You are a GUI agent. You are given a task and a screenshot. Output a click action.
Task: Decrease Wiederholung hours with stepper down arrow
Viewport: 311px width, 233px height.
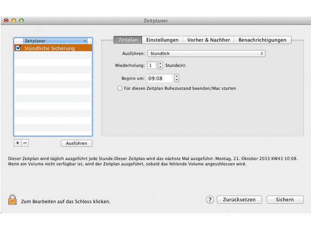pos(160,67)
